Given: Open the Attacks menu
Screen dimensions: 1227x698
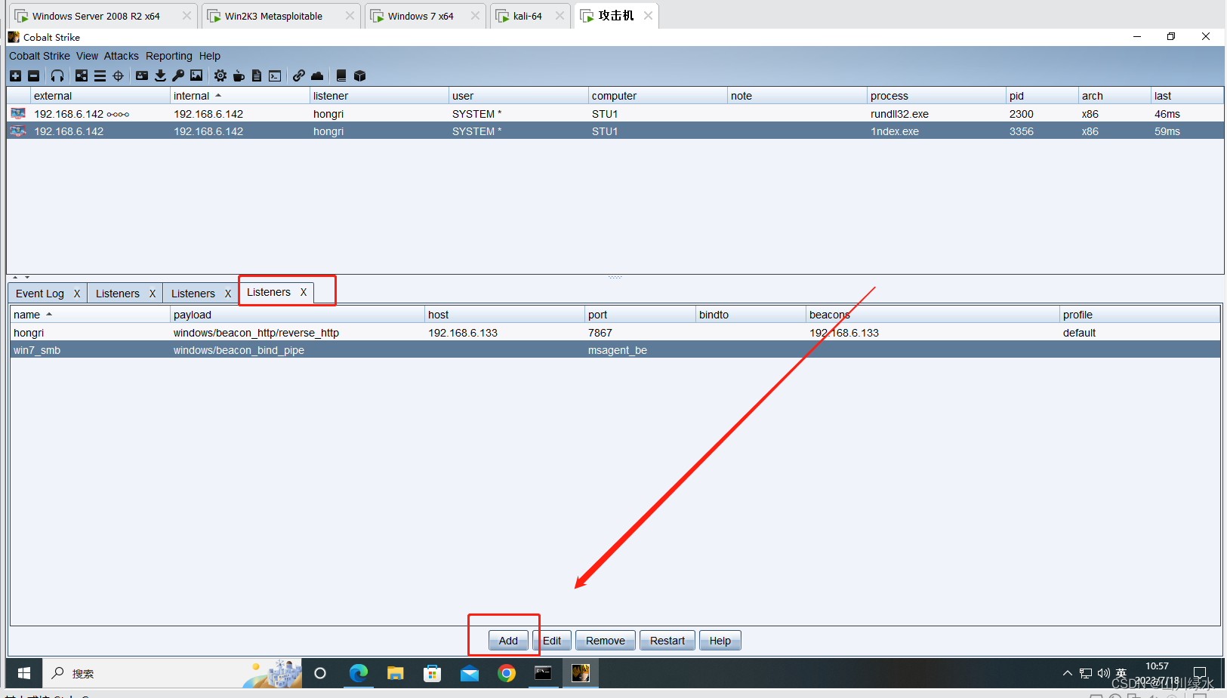Looking at the screenshot, I should 122,56.
